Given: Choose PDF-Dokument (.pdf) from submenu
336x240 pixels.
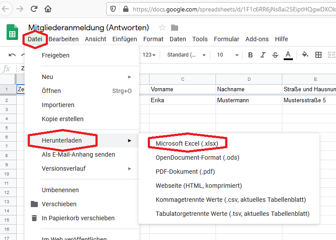Looking at the screenshot, I should point(185,172).
